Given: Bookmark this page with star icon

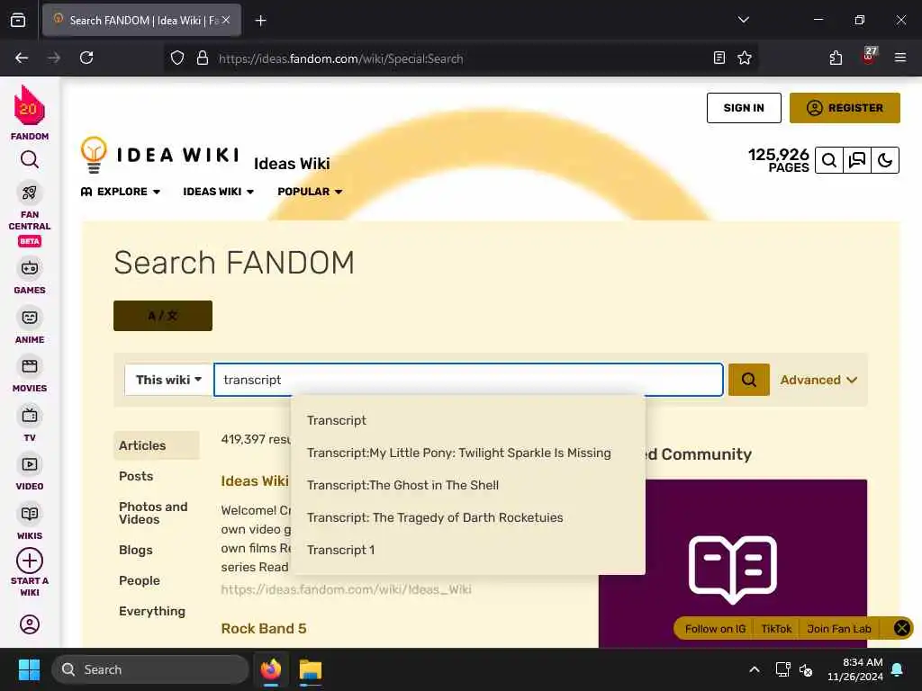Looking at the screenshot, I should point(745,58).
